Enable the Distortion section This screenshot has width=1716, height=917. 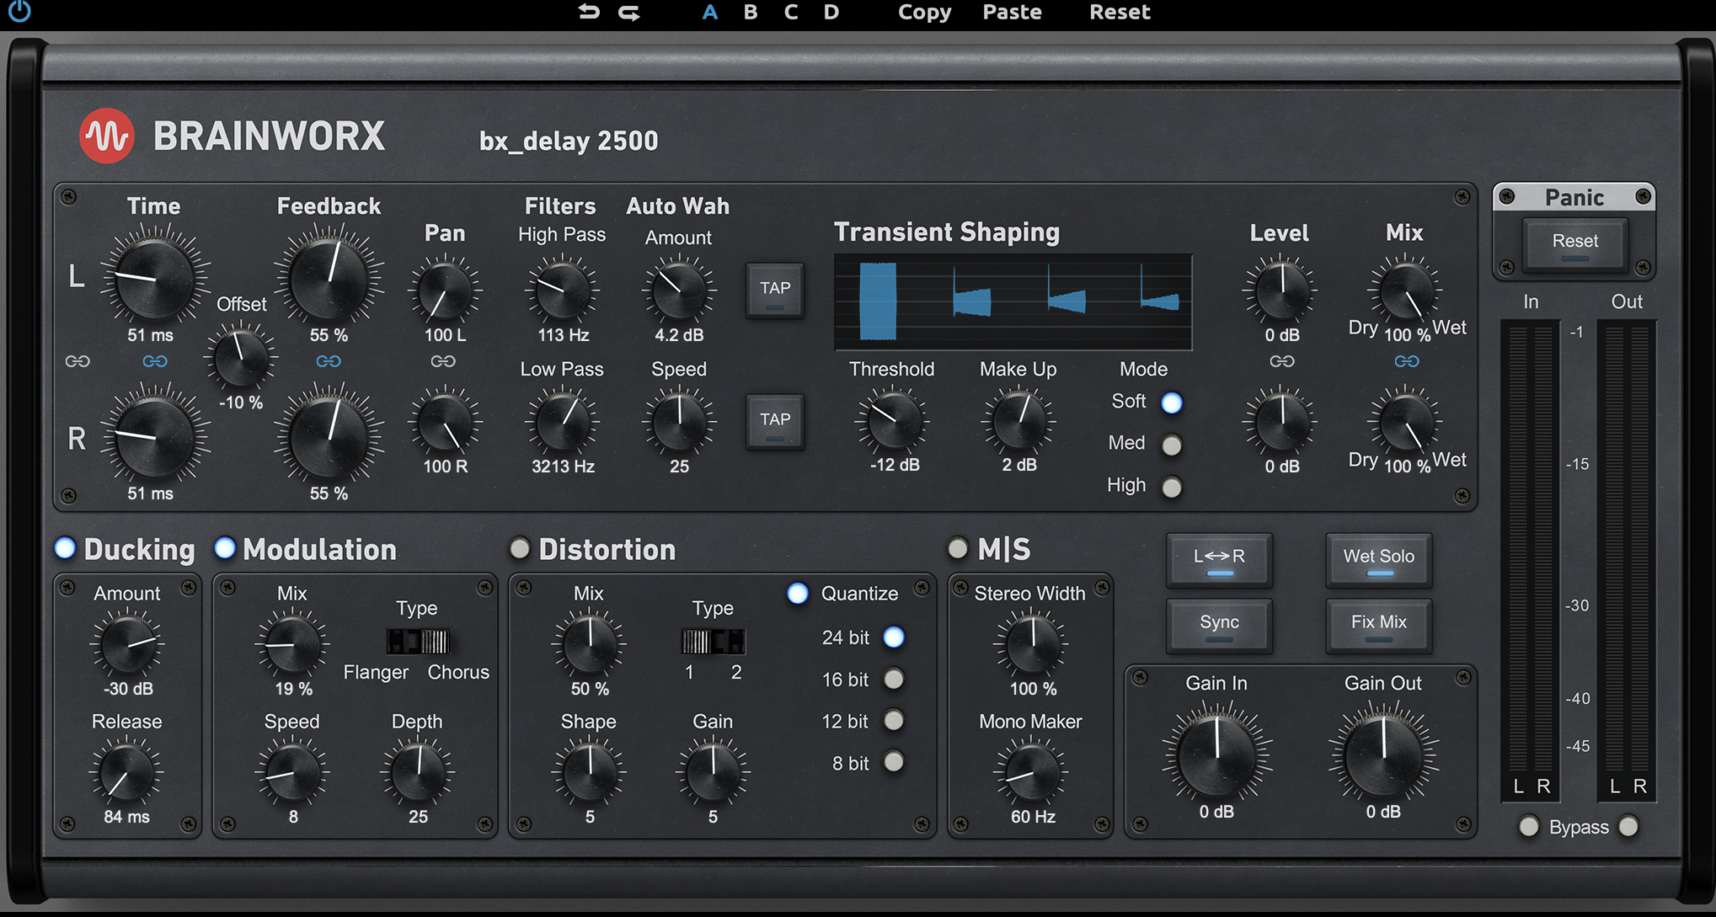point(520,549)
